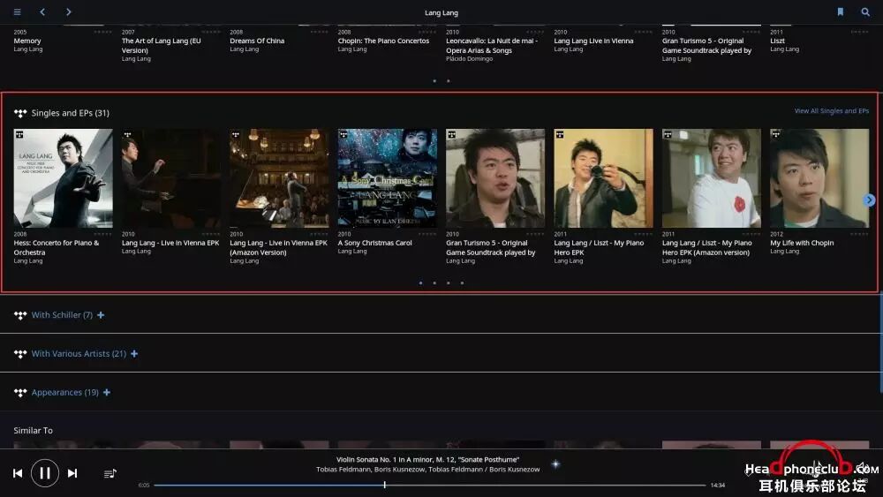Image resolution: width=883 pixels, height=497 pixels.
Task: Click Hess: Concerto for Piano & Orchestra title
Action: [57, 248]
